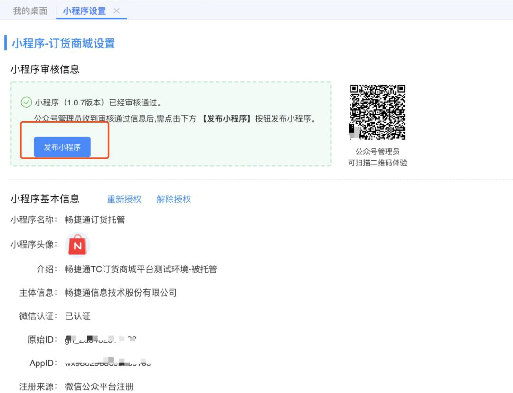Click the 小程序头像 field label
513x393 pixels.
34,244
